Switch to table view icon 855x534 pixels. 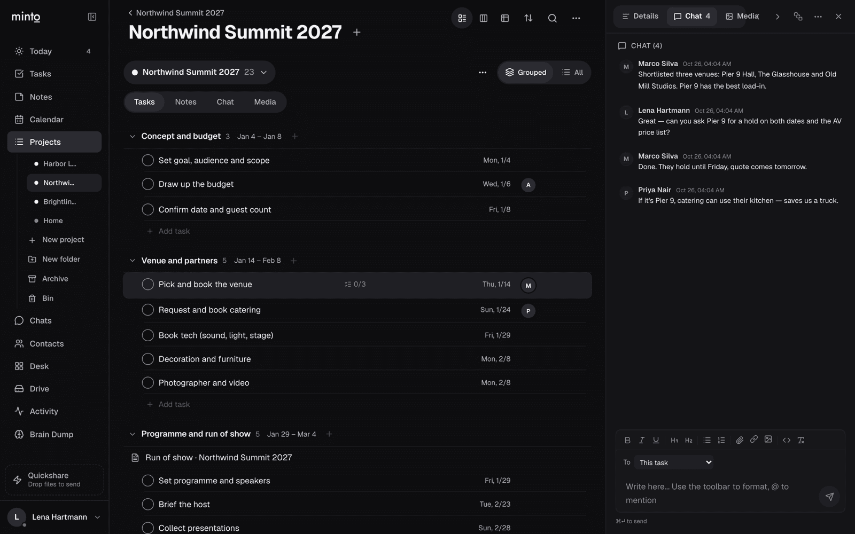[x=505, y=18]
